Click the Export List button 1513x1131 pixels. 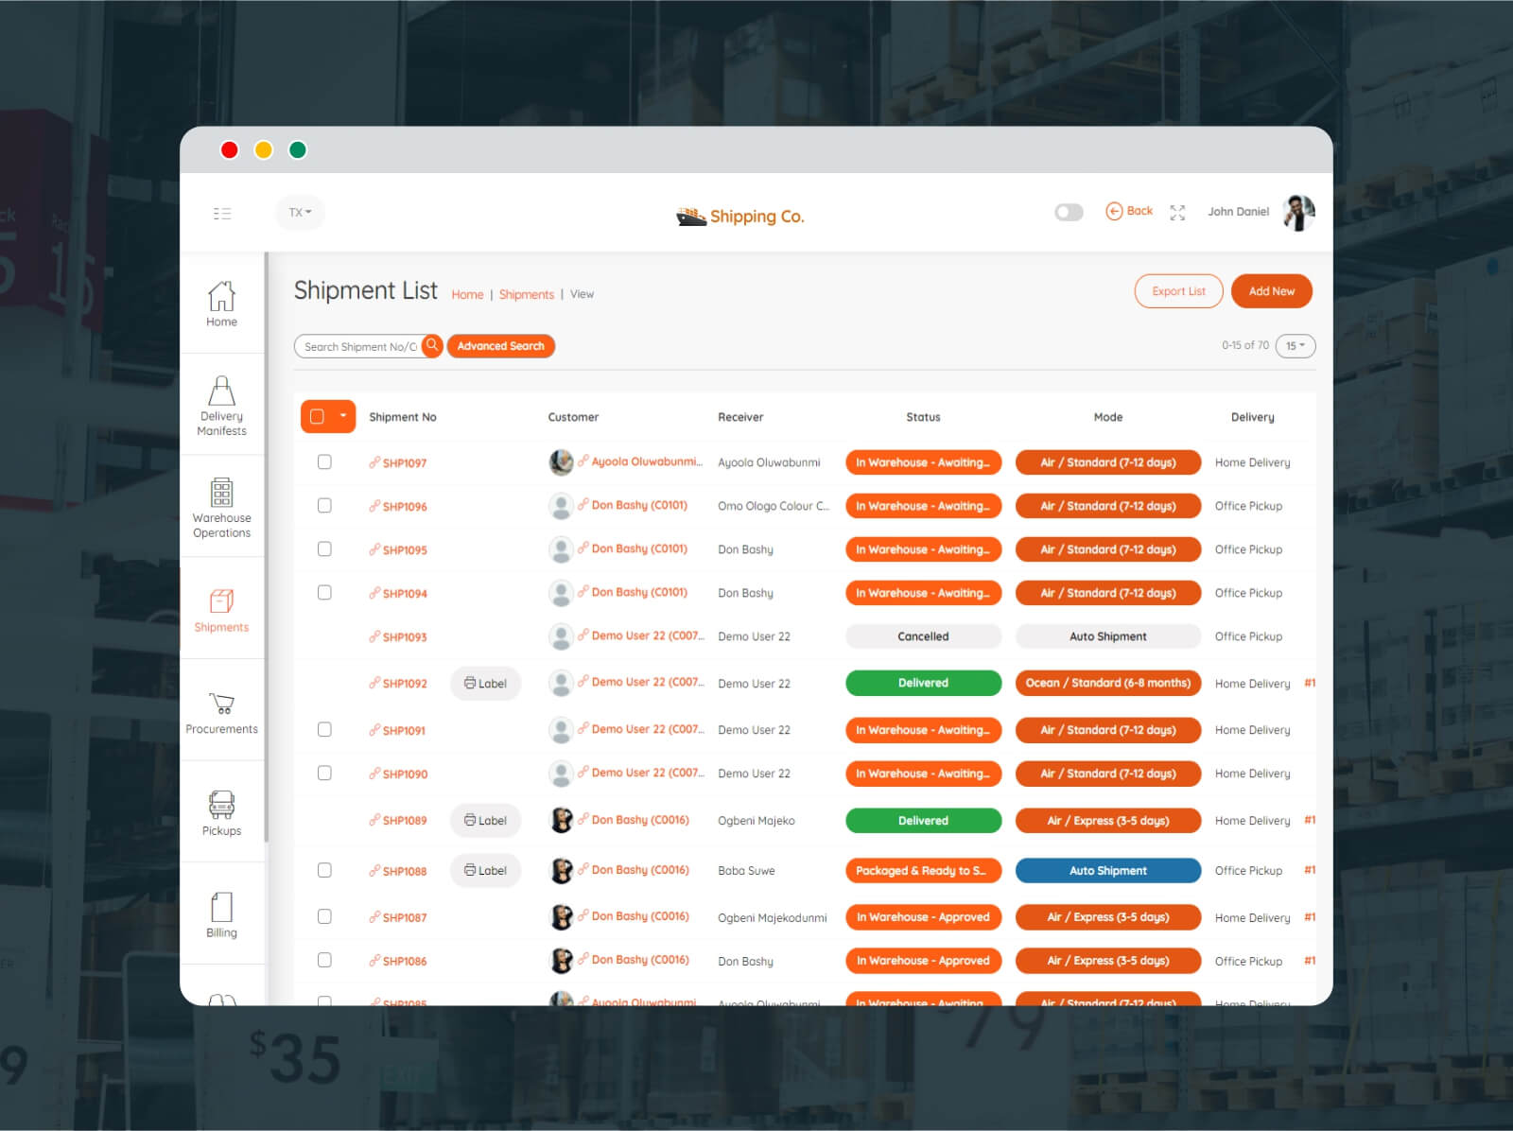pos(1178,291)
